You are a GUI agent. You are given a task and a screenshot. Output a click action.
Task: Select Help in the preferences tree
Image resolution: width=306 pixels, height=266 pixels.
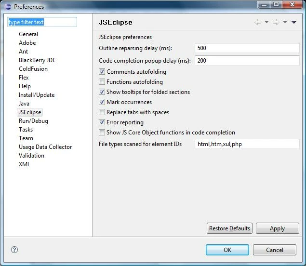pyautogui.click(x=25, y=86)
